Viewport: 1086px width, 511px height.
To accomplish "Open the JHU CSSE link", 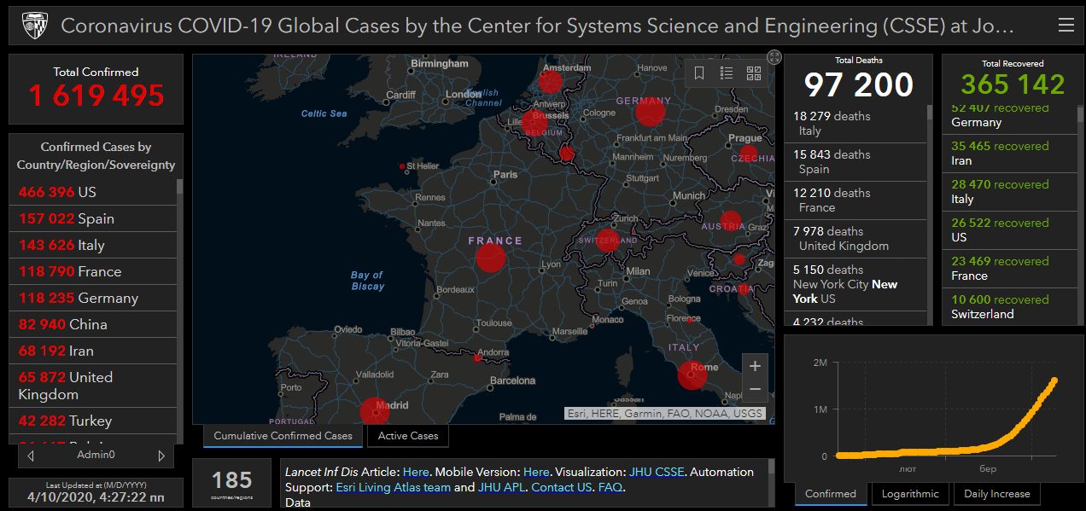I will 657,472.
